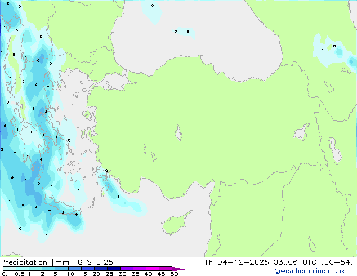357x276 pixels.
Task: Click the legend value '45'
Action: tap(161, 274)
